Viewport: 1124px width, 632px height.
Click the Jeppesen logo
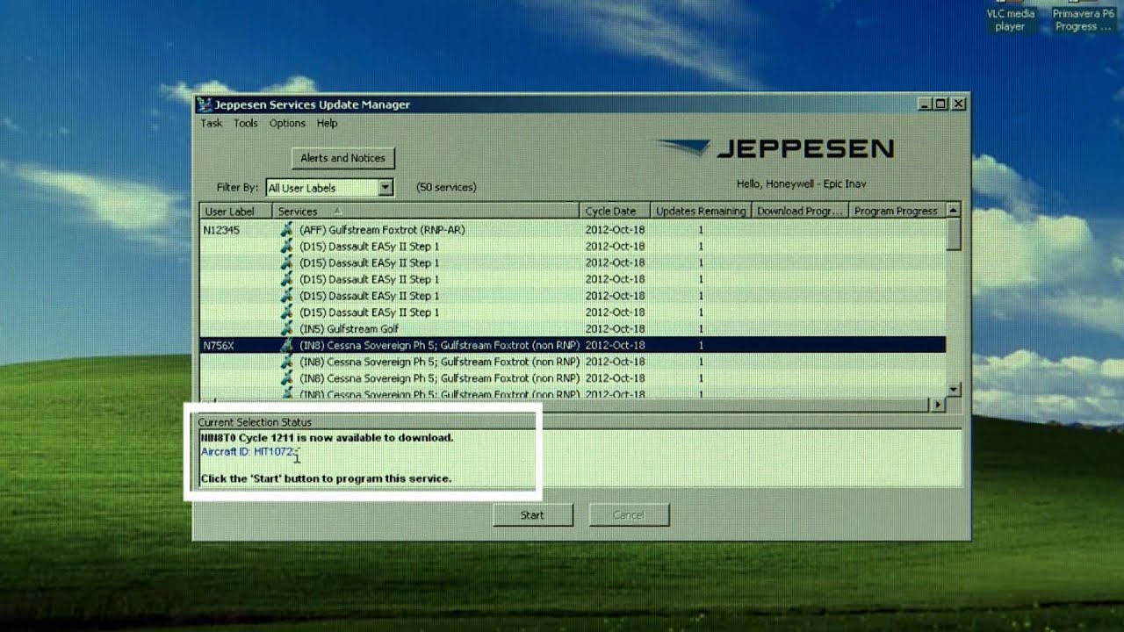pos(775,149)
